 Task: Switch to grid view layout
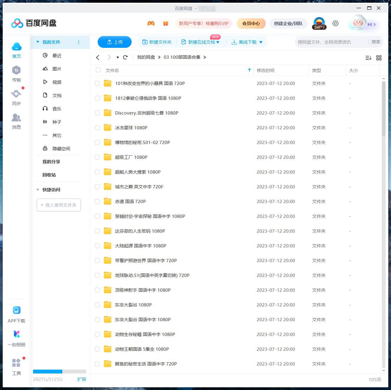pyautogui.click(x=379, y=58)
